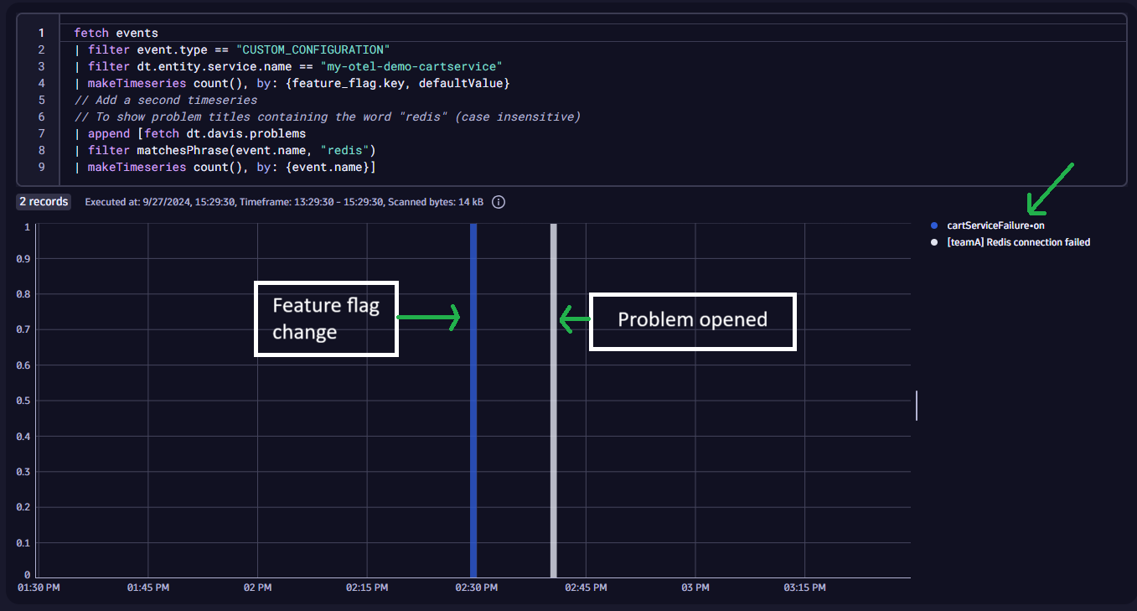Click the comment about problem titles containing redis
The width and height of the screenshot is (1137, 611).
pos(327,117)
